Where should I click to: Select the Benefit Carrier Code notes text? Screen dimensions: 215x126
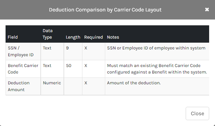pos(157,69)
